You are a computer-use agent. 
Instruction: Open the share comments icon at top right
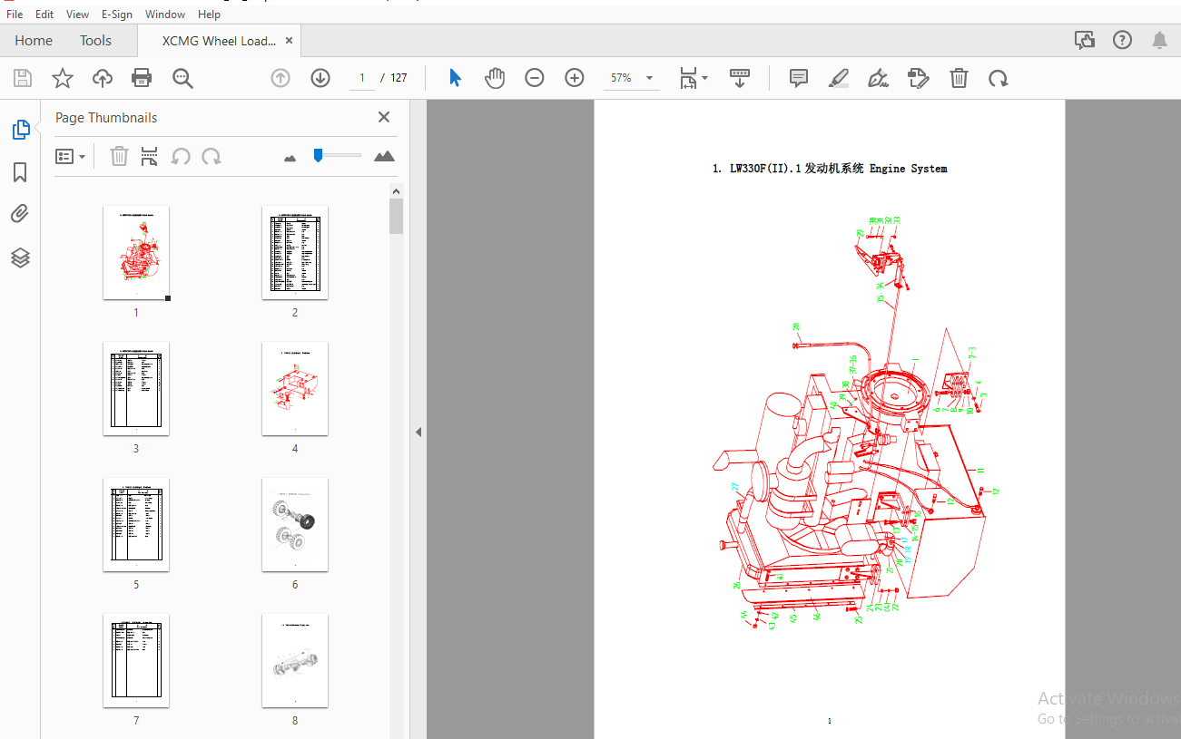point(1085,40)
